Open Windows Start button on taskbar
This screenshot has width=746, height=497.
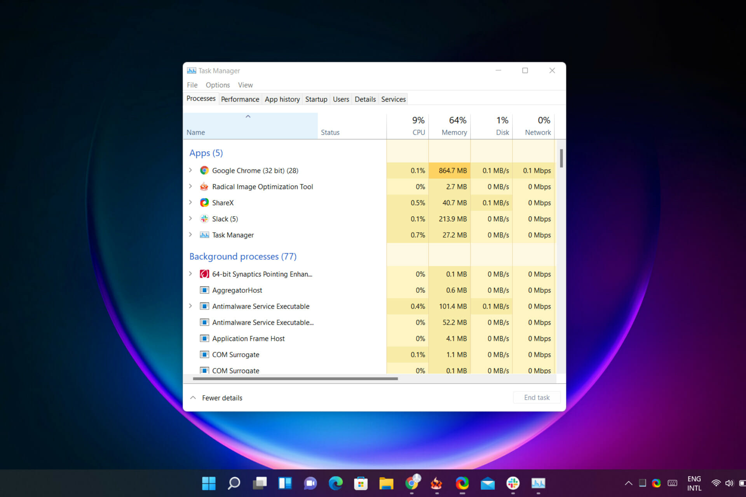209,483
